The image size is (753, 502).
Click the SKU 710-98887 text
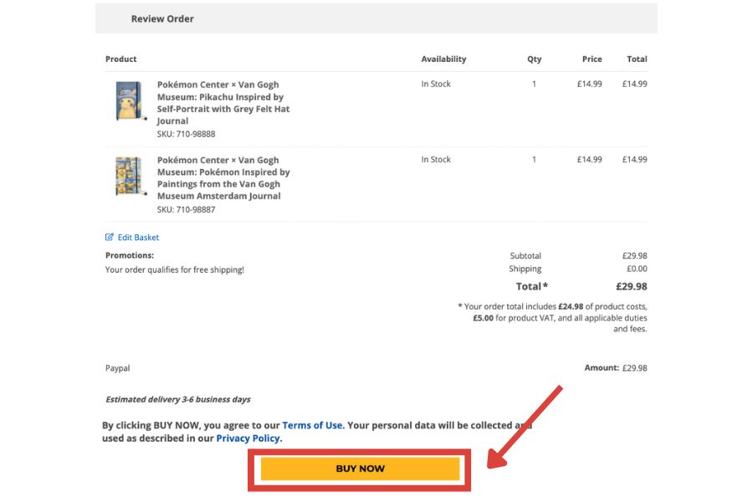[x=186, y=209]
